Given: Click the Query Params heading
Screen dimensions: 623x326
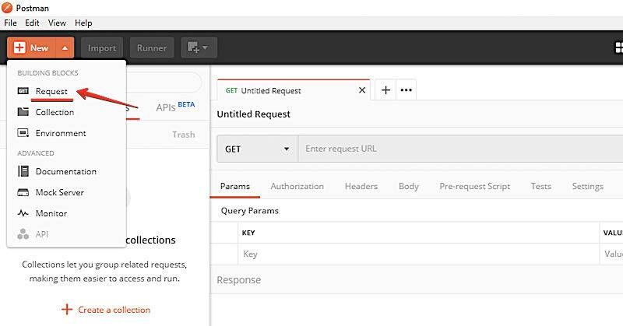Looking at the screenshot, I should (x=249, y=211).
